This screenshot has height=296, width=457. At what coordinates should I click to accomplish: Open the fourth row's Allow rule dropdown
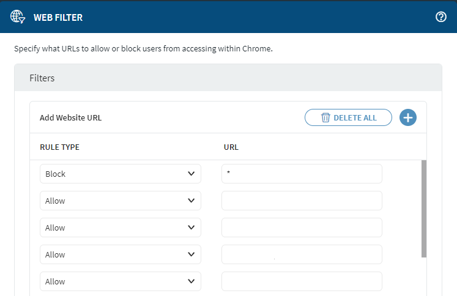pos(120,254)
